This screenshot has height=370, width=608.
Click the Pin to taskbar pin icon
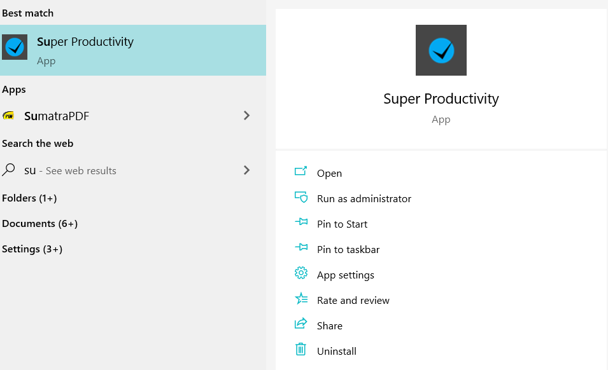click(301, 249)
